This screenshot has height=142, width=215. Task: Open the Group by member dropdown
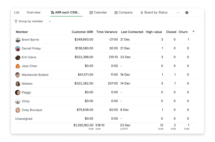[31, 21]
